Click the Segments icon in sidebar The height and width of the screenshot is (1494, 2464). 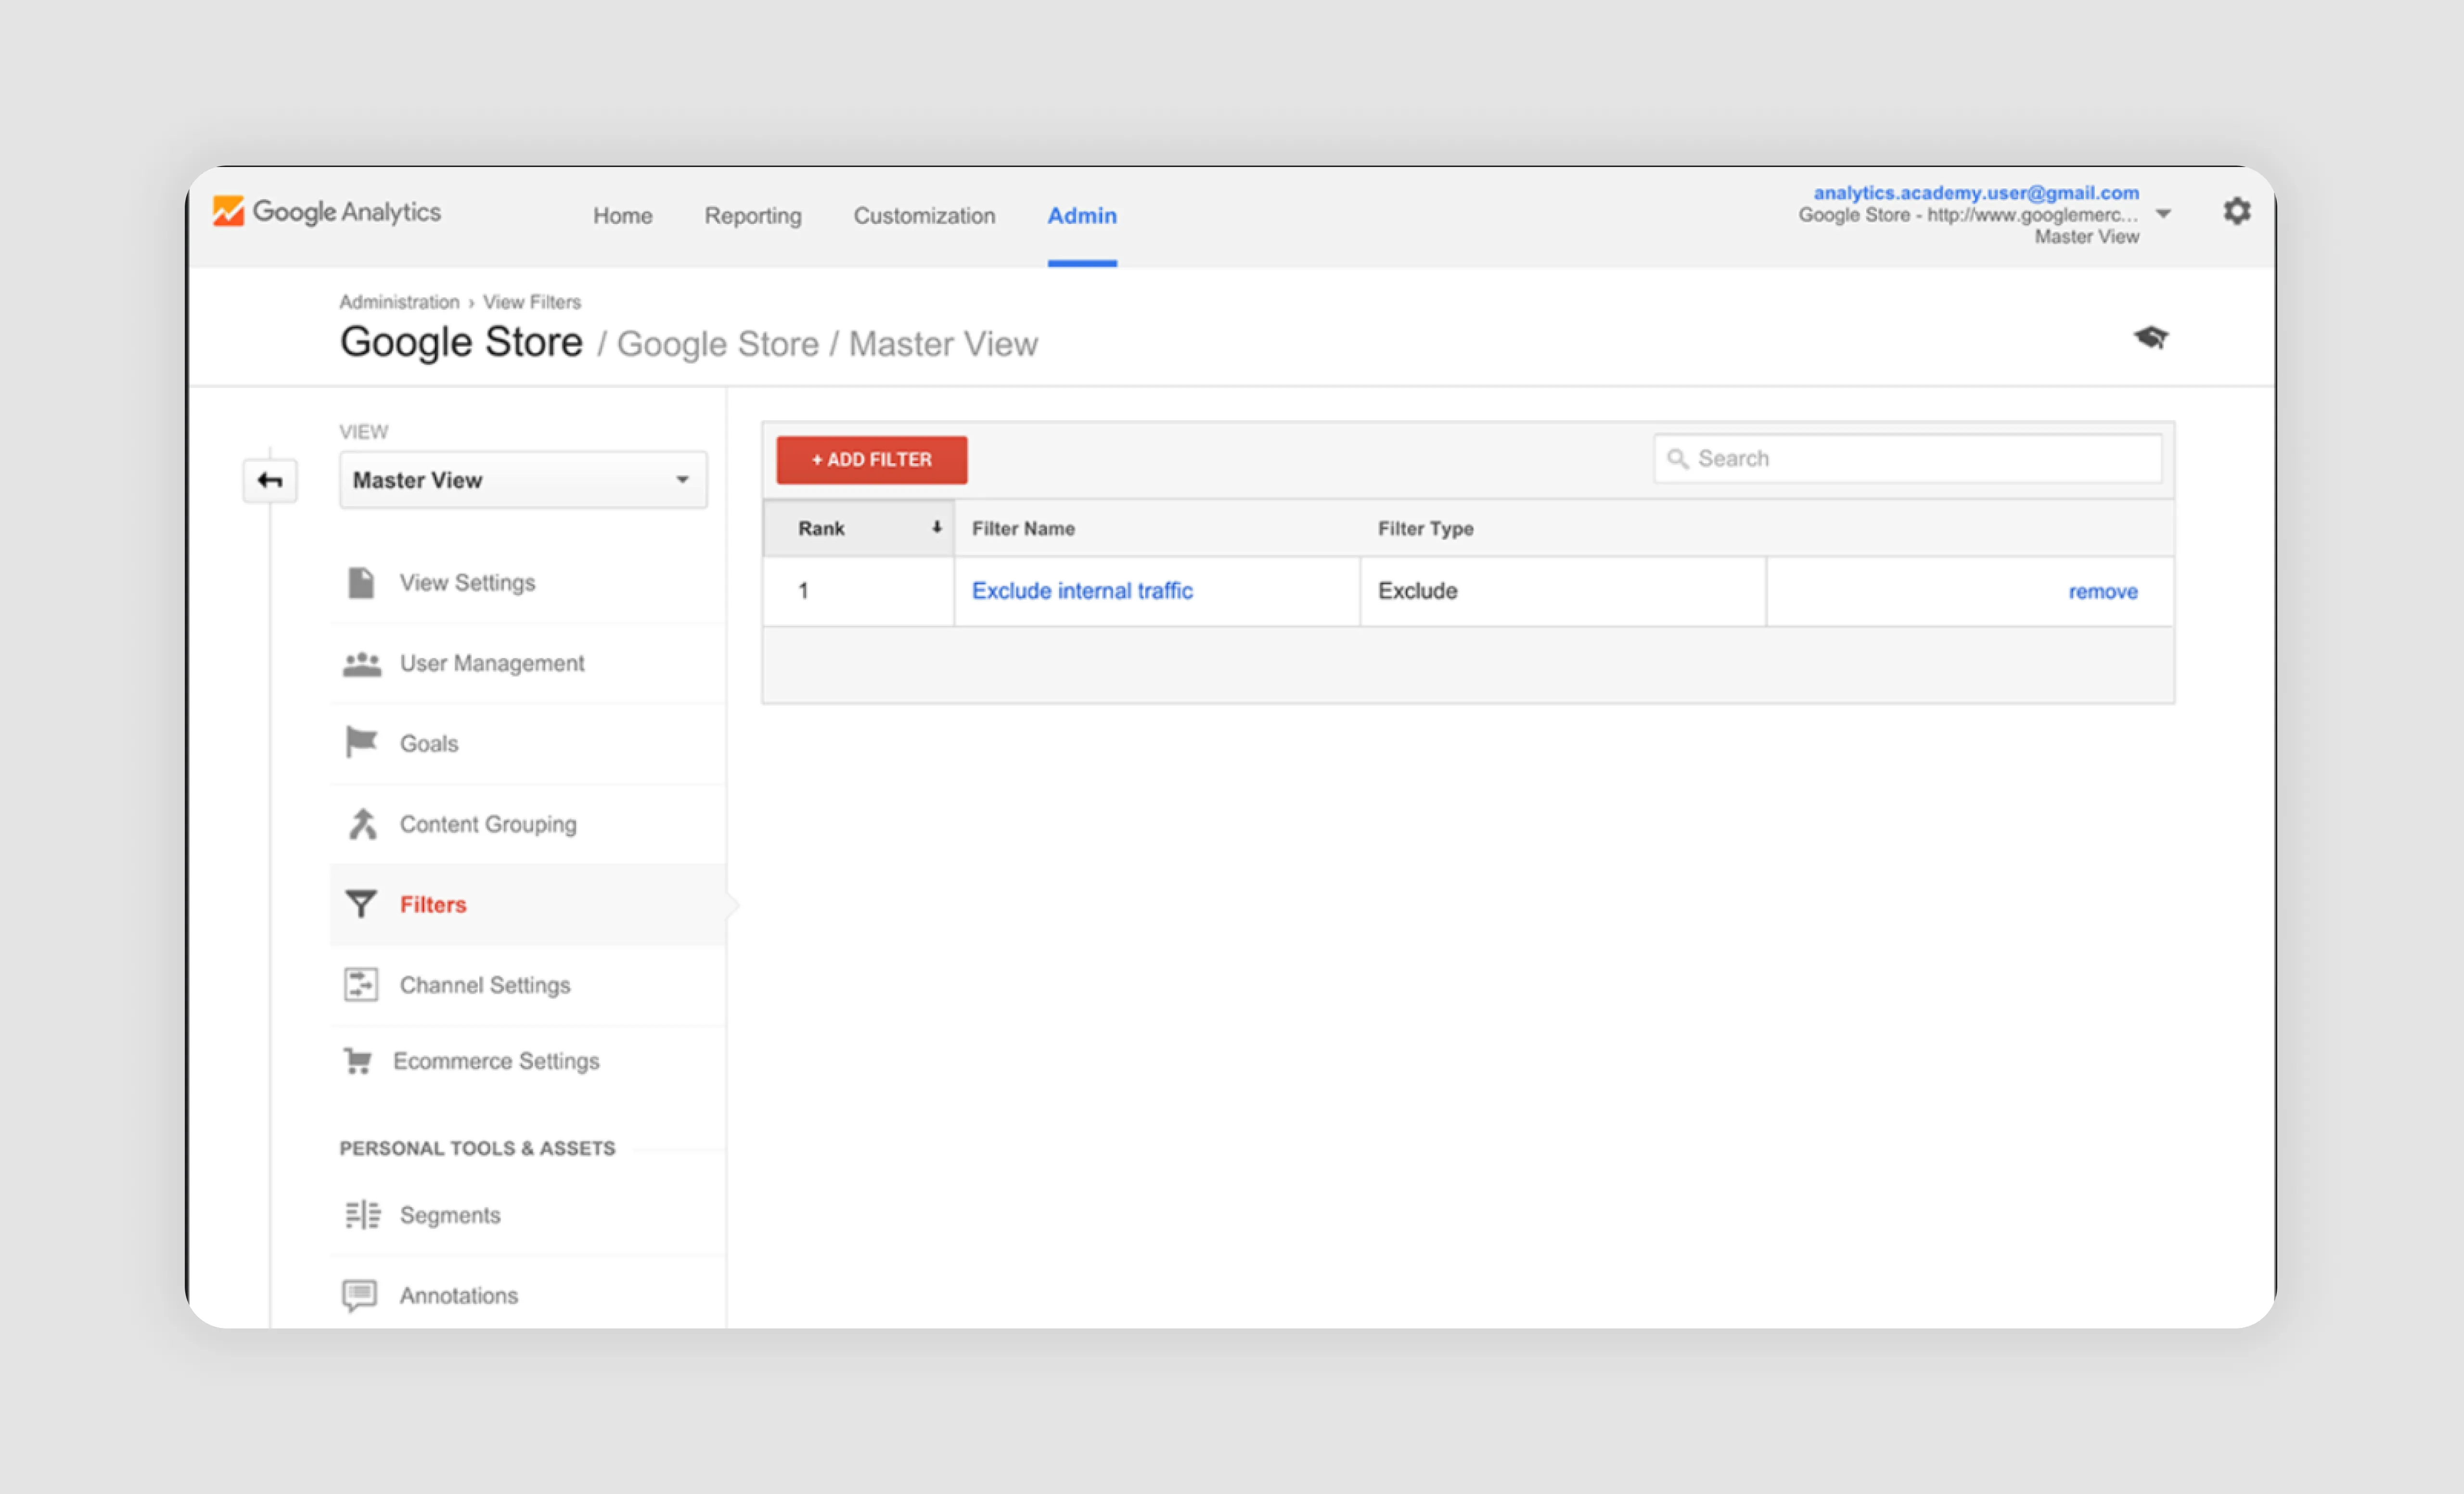click(x=362, y=1215)
